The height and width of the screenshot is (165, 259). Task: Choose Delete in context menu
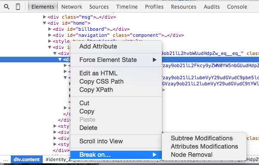pos(116,128)
